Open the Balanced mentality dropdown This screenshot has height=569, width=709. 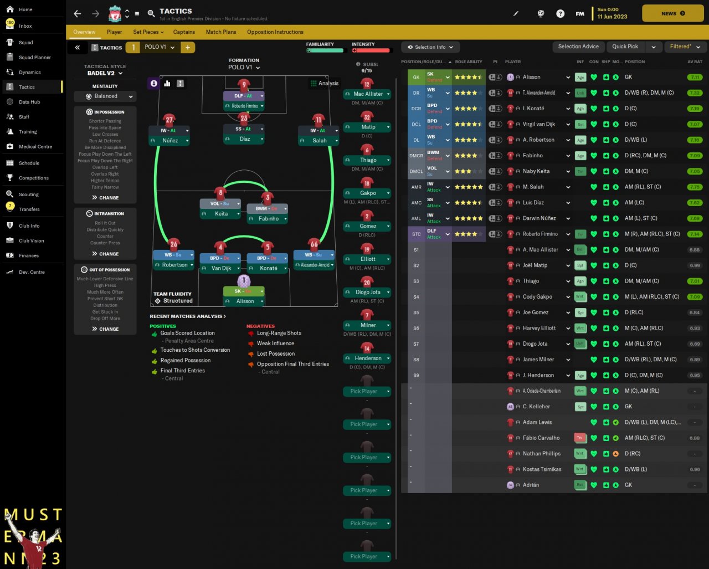pyautogui.click(x=105, y=96)
